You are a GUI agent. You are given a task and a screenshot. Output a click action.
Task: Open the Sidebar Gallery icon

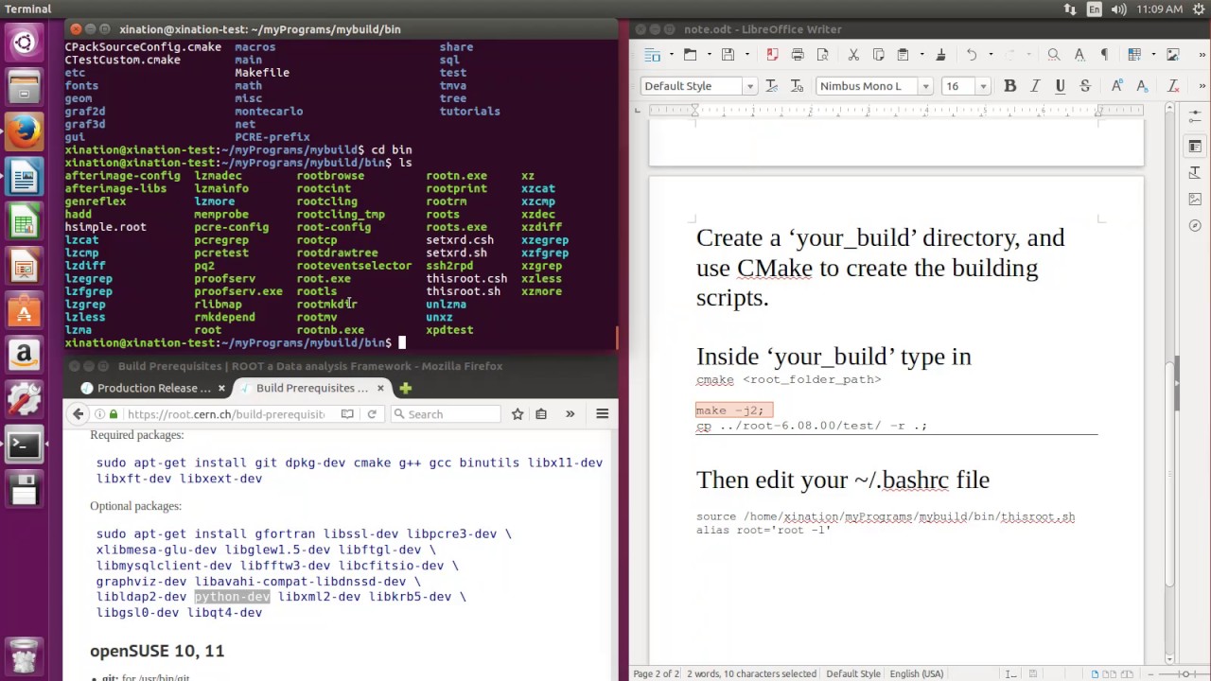[1195, 200]
